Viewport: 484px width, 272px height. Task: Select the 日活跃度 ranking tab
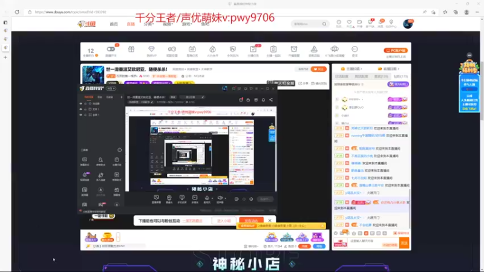pyautogui.click(x=342, y=76)
